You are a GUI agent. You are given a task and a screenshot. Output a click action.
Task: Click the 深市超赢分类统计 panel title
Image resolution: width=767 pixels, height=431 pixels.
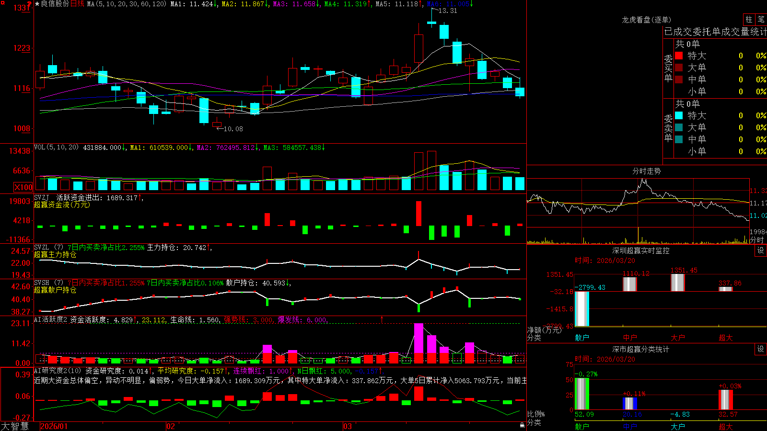click(x=640, y=350)
